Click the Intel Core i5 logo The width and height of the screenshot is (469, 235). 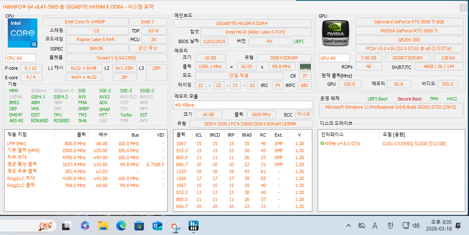point(23,33)
